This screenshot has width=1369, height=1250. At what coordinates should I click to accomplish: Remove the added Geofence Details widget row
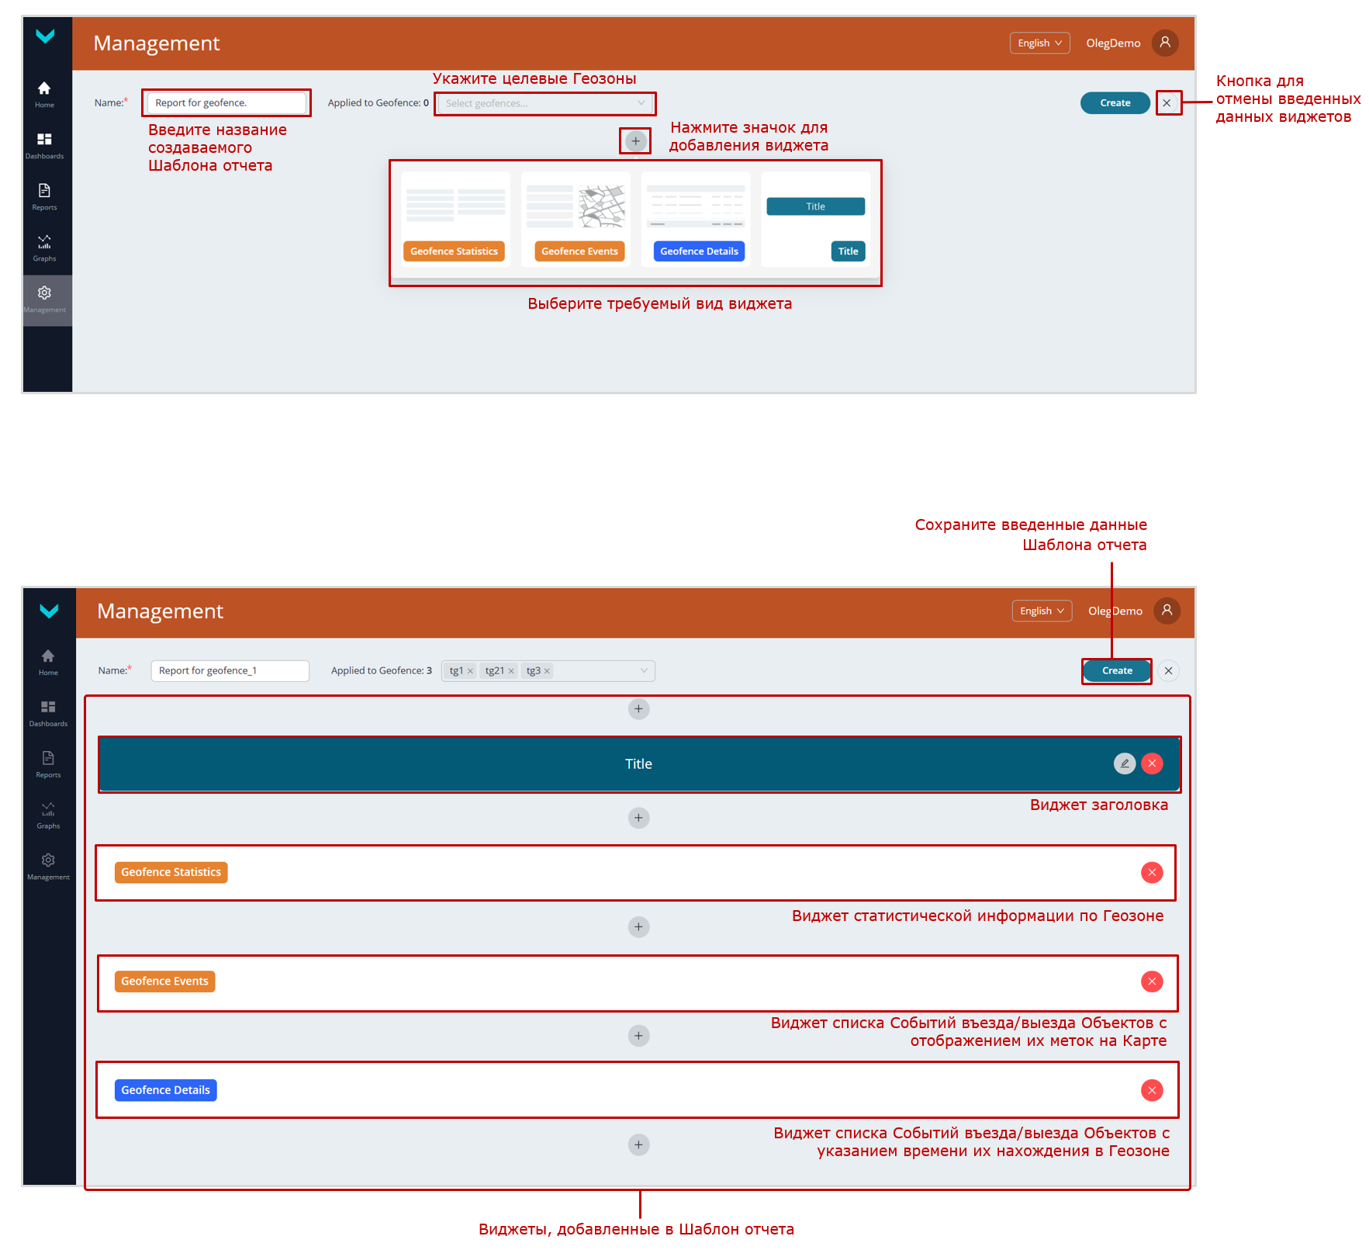click(1152, 1091)
